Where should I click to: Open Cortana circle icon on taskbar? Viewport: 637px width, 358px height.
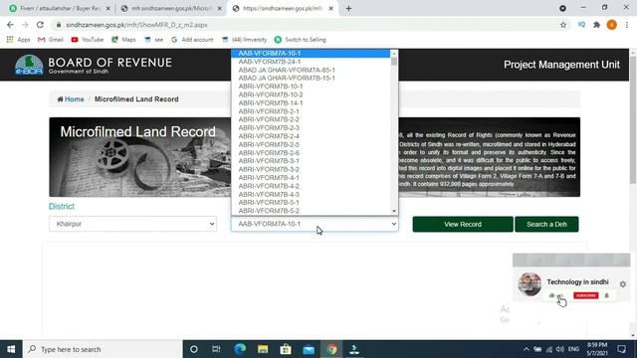click(x=194, y=349)
